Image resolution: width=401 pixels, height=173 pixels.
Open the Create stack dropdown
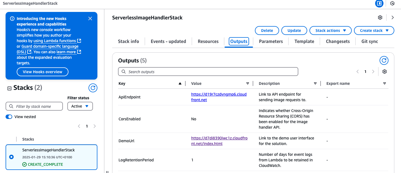374,30
